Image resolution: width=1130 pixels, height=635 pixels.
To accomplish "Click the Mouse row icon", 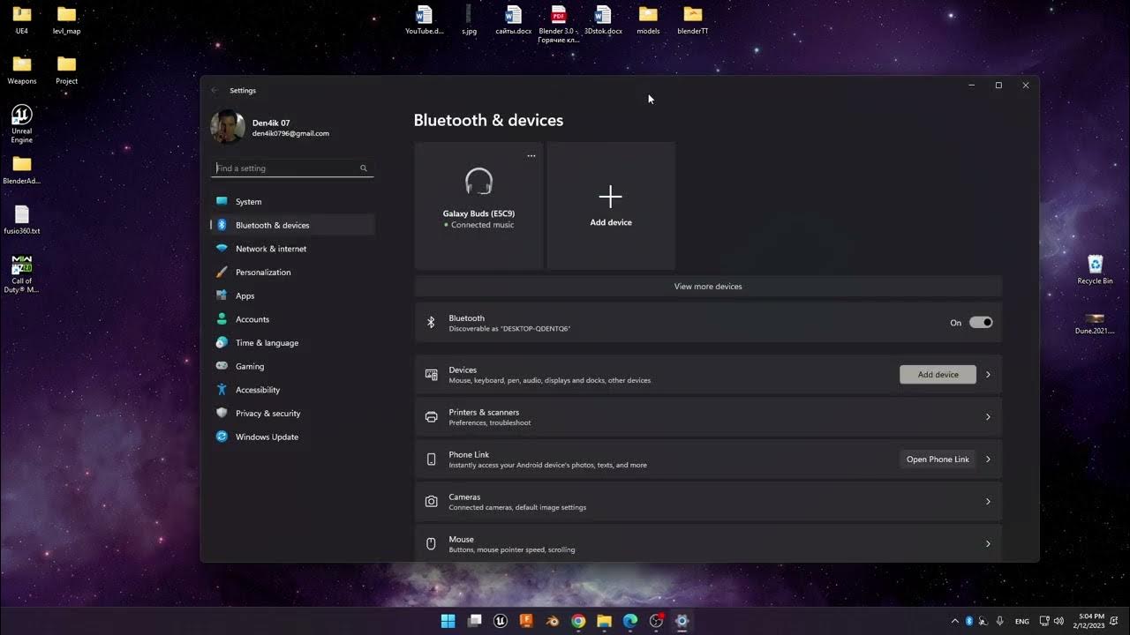I will click(431, 544).
